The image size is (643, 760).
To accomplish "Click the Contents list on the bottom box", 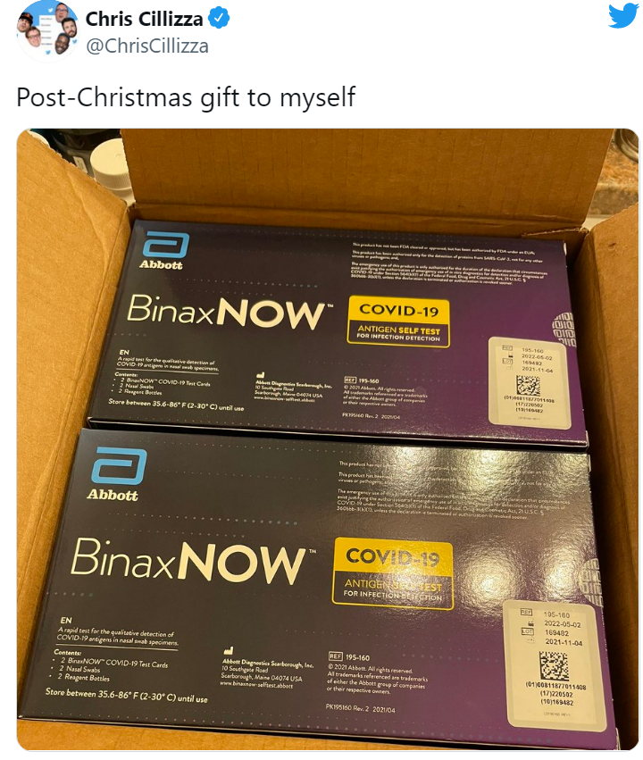I will click(111, 665).
